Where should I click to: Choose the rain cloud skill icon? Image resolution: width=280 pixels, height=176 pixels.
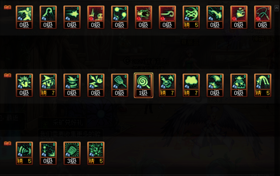click(191, 85)
